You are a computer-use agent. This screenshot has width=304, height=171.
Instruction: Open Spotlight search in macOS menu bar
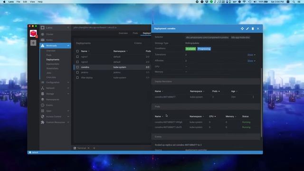click(x=294, y=2)
